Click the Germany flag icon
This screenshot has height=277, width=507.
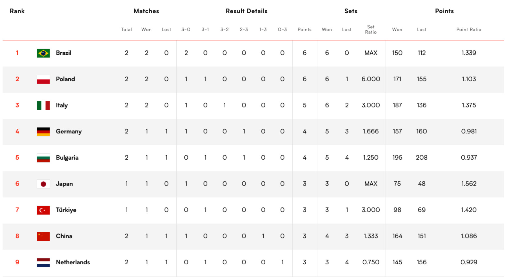click(x=43, y=131)
